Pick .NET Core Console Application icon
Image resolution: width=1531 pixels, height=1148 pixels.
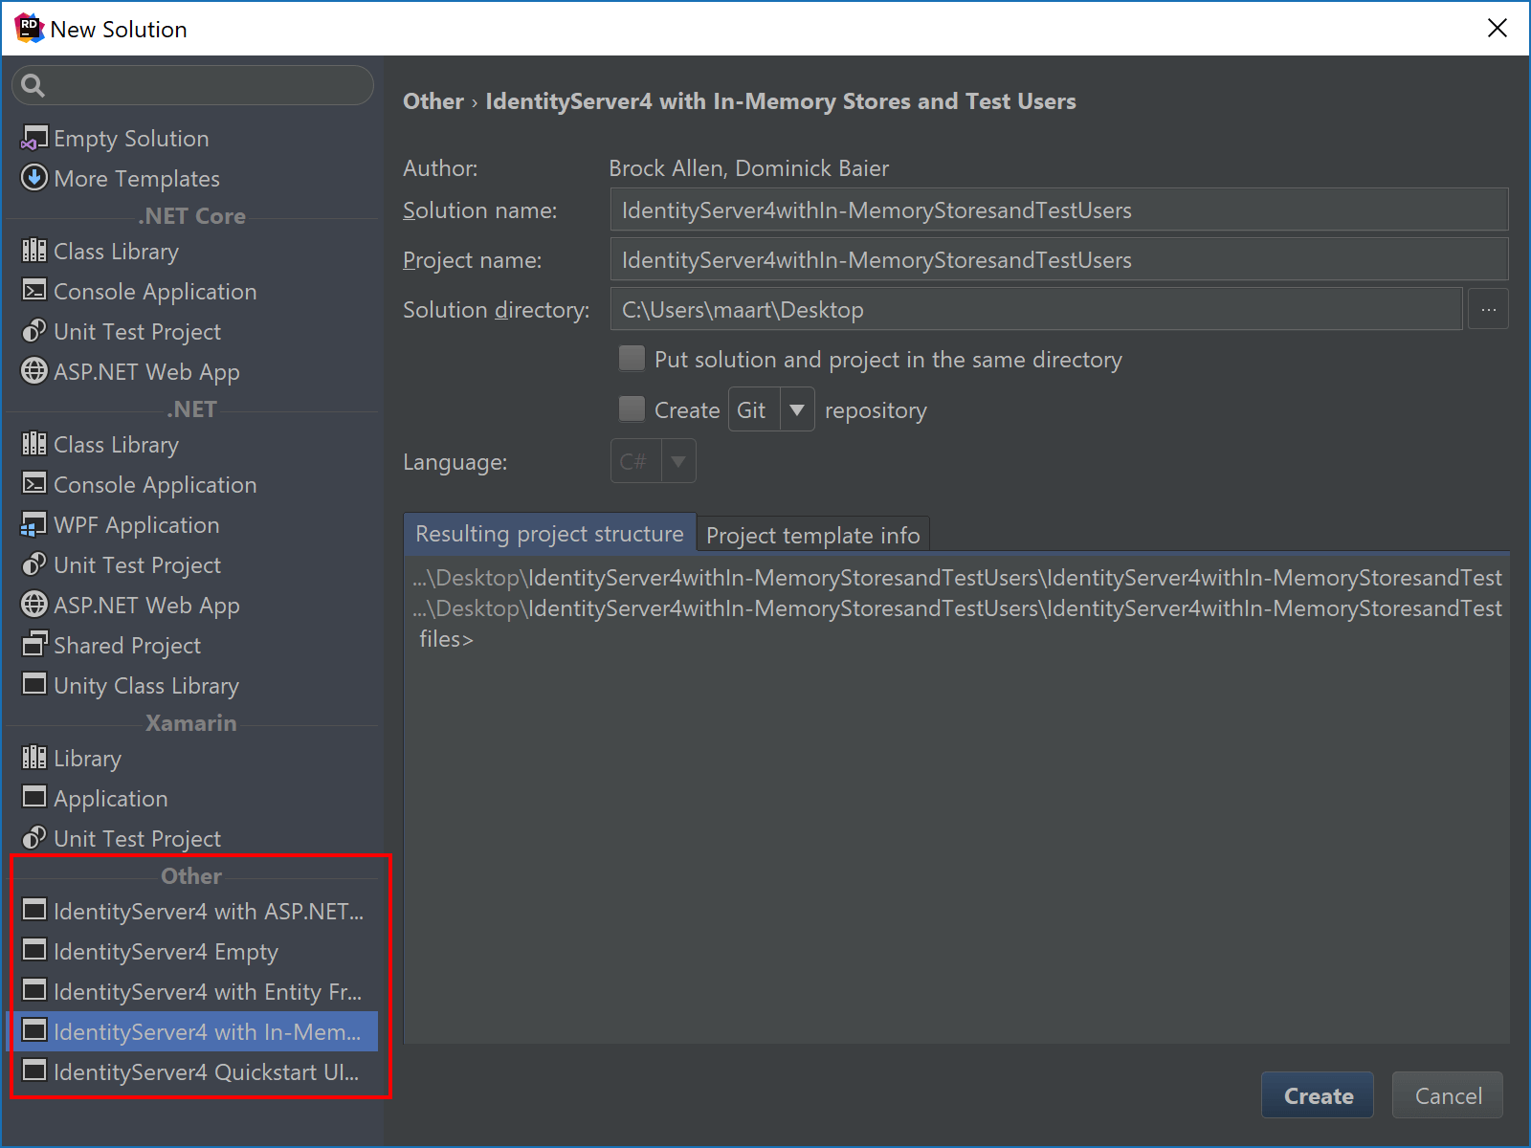tap(34, 291)
